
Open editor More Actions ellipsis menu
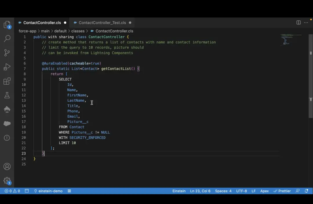307,23
